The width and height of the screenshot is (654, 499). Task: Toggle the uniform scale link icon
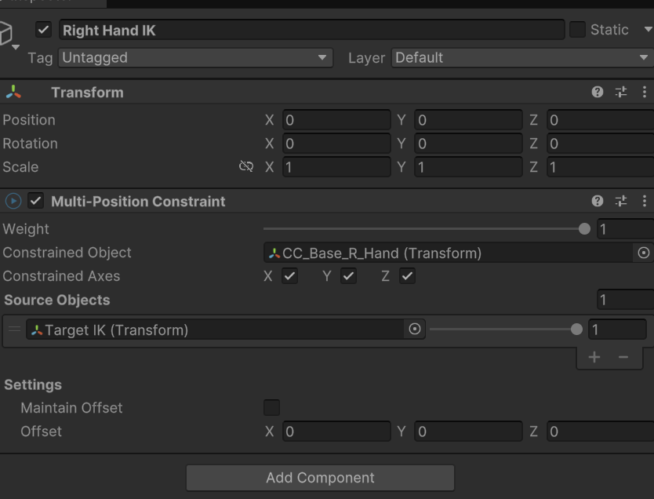(246, 166)
